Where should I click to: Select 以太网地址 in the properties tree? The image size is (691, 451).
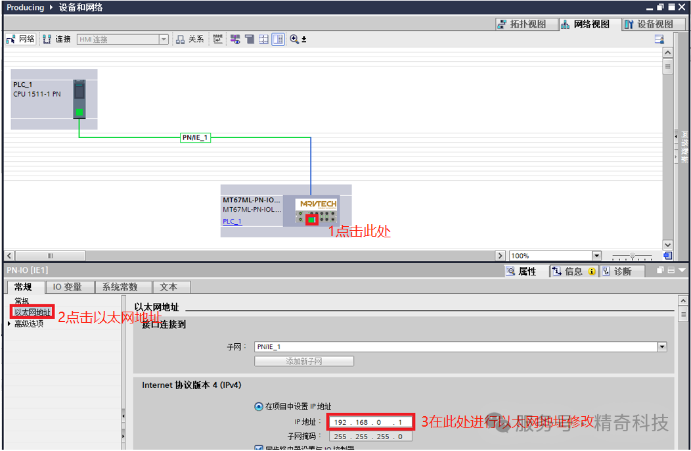33,312
